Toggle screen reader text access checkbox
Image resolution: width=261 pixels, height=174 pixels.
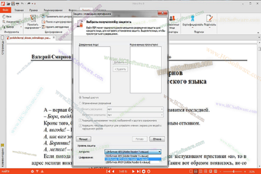pos(80,125)
